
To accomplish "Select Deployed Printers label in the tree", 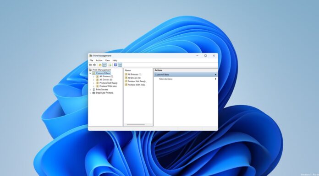I will (104, 93).
